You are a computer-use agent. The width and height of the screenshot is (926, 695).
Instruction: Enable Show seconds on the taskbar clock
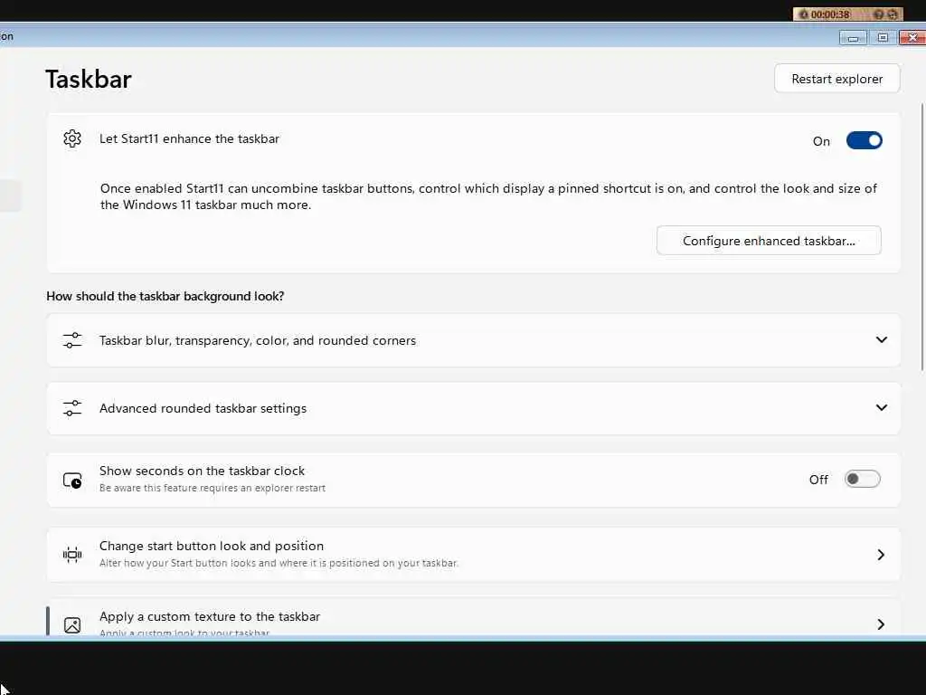point(862,480)
